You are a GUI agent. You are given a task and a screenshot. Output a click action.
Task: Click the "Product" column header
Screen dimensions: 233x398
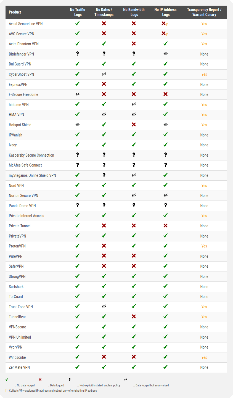click(x=15, y=12)
